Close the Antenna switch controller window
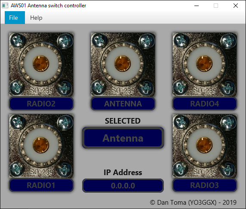Viewport: 246px width, 209px height. pyautogui.click(x=236, y=6)
